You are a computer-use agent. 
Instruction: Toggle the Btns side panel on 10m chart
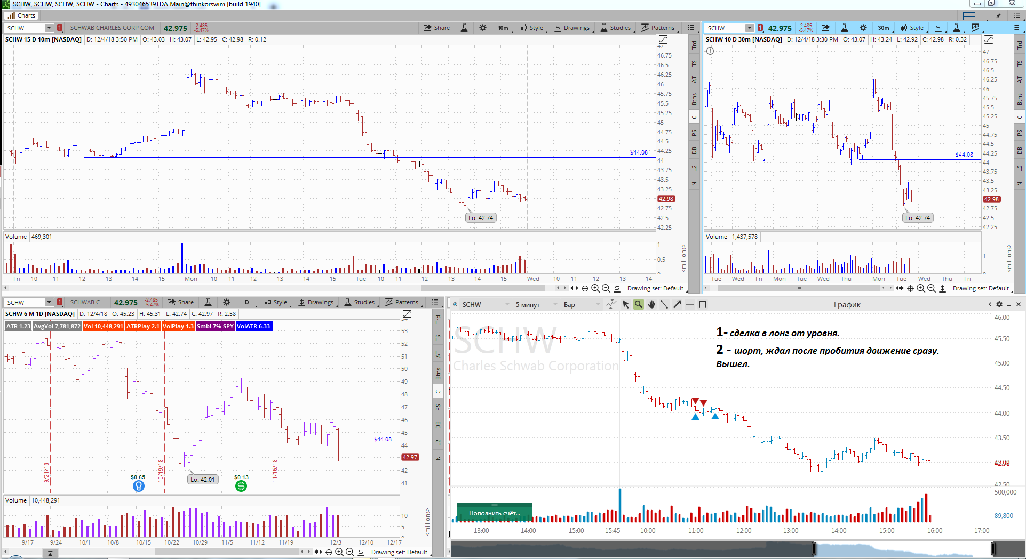(x=694, y=99)
